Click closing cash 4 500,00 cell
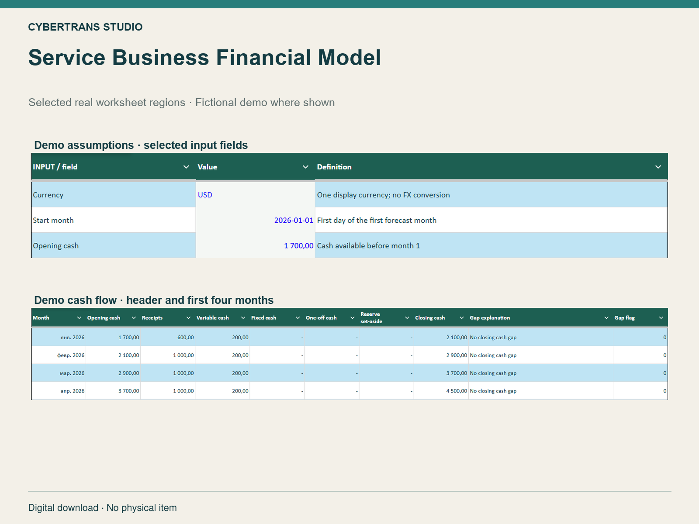The width and height of the screenshot is (699, 524). 441,391
